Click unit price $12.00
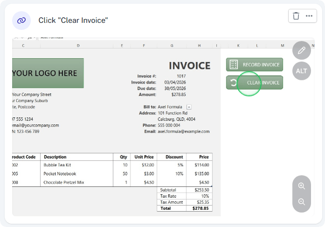325x227 pixels. click(x=148, y=165)
